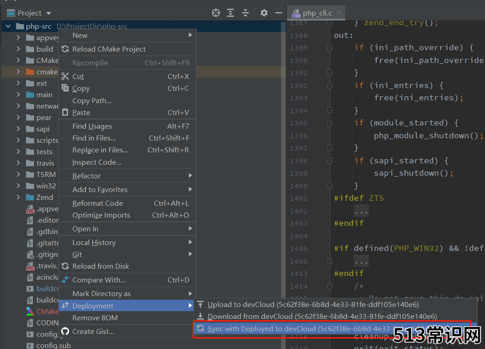
Task: Open Mark Directory as submenu
Action: (128, 293)
